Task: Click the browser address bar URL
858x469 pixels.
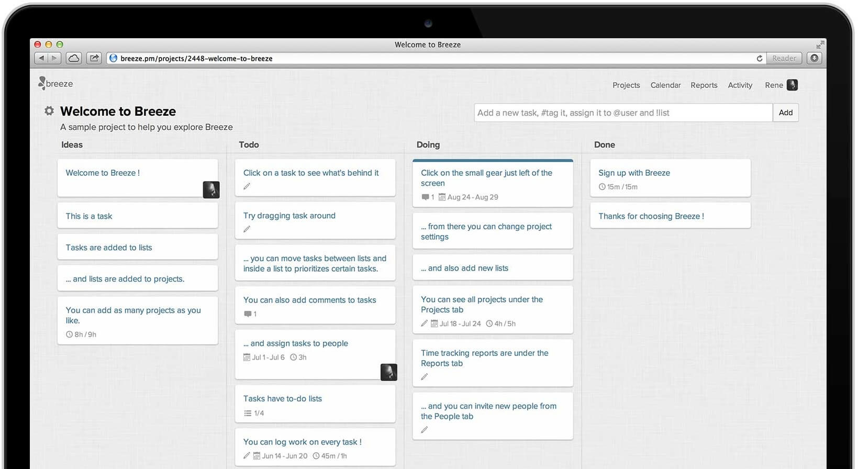Action: (196, 59)
